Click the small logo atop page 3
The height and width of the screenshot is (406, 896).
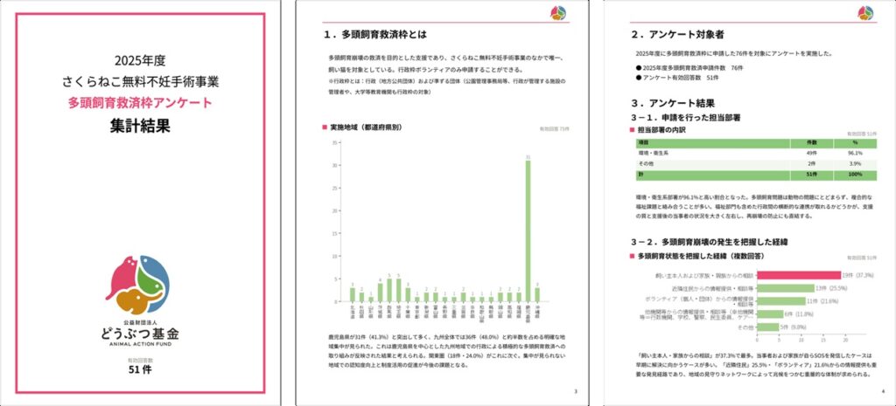(557, 13)
